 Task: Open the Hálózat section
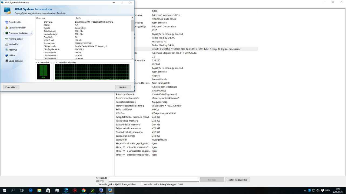pyautogui.click(x=12, y=55)
